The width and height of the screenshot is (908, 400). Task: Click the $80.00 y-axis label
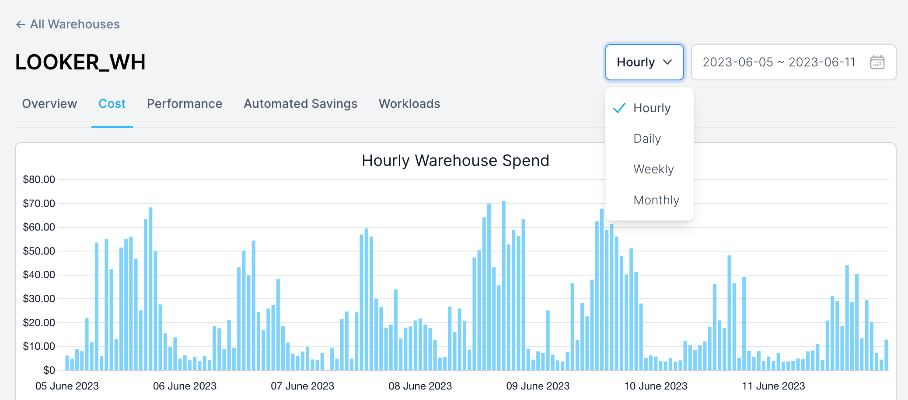[39, 179]
